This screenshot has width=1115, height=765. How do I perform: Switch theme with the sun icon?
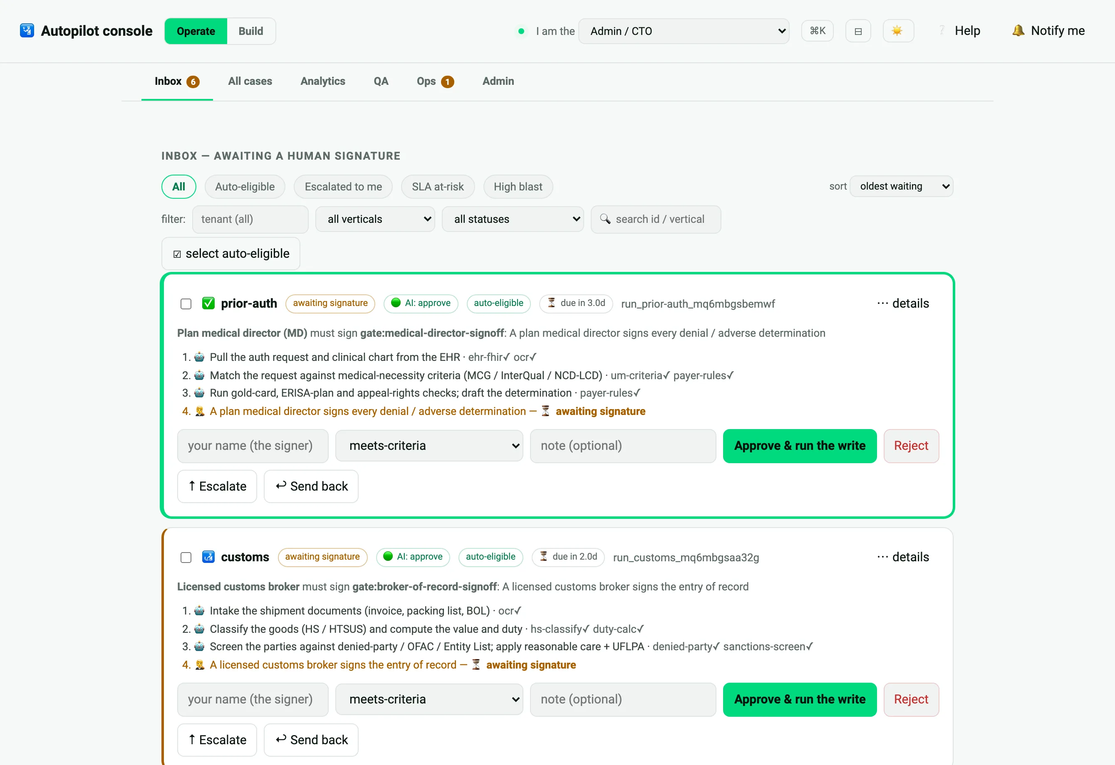[898, 31]
